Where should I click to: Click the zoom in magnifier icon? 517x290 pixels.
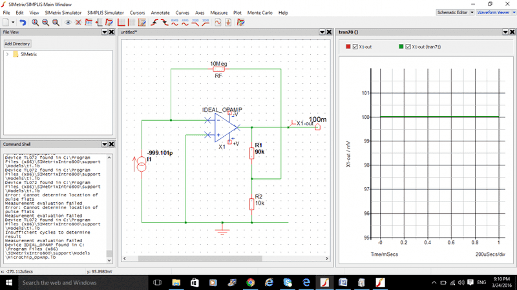[x=36, y=23]
